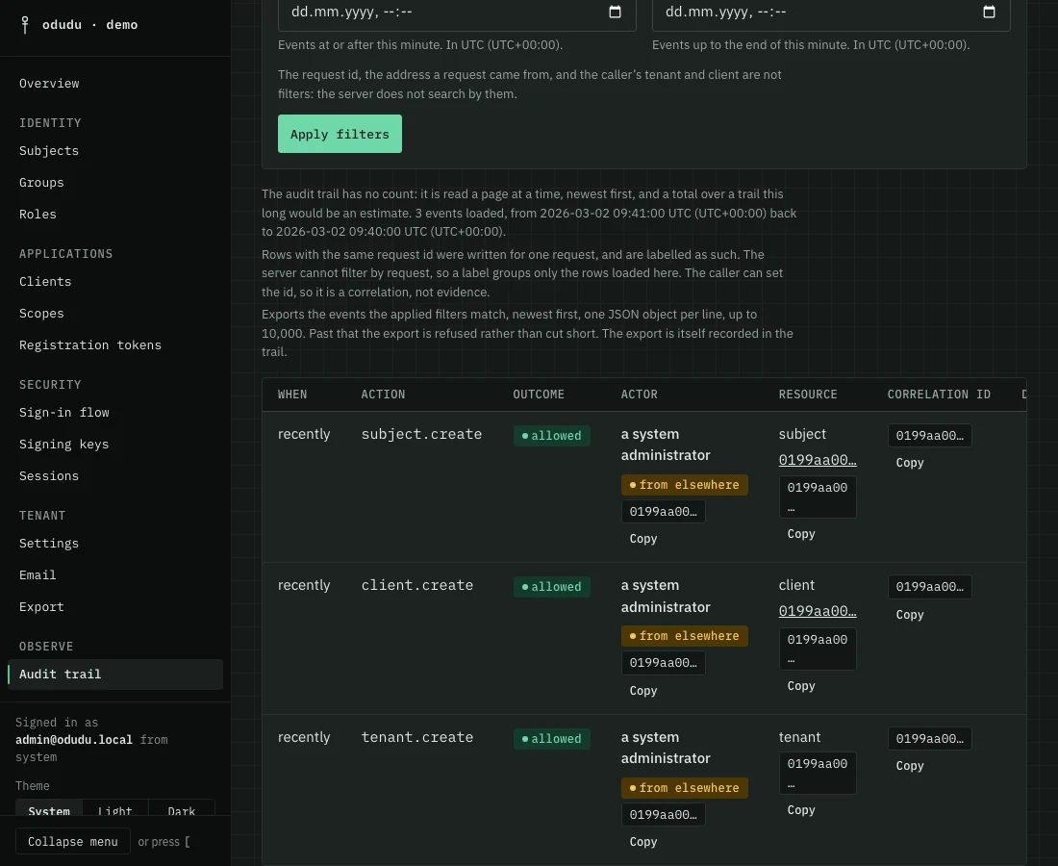Click the subject.create action text
1058x866 pixels.
(x=421, y=434)
